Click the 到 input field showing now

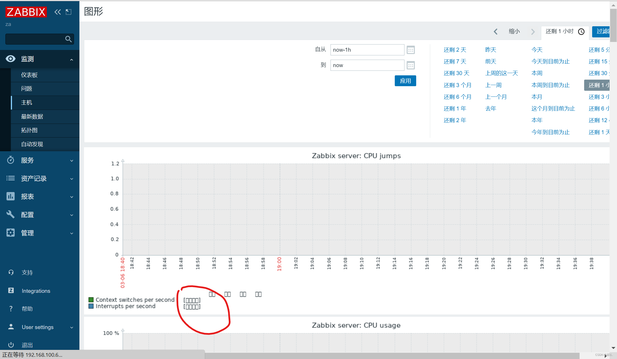tap(367, 65)
